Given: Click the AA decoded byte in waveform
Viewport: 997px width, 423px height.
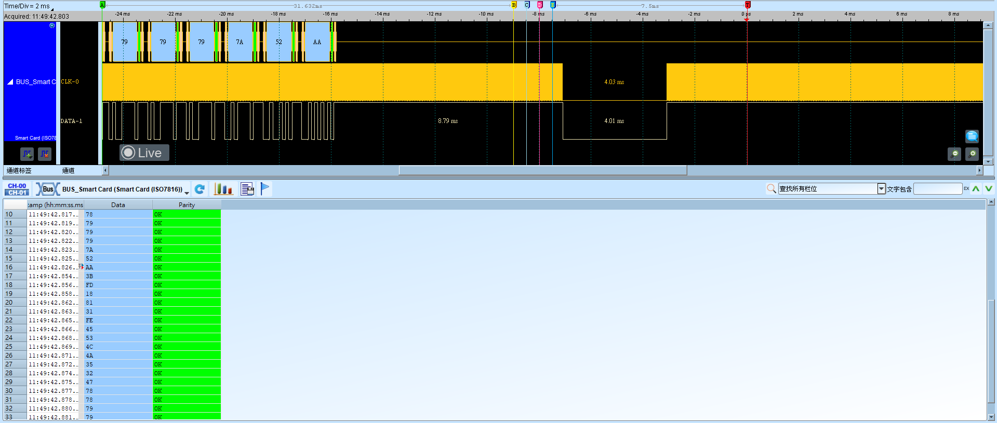Looking at the screenshot, I should tap(317, 42).
